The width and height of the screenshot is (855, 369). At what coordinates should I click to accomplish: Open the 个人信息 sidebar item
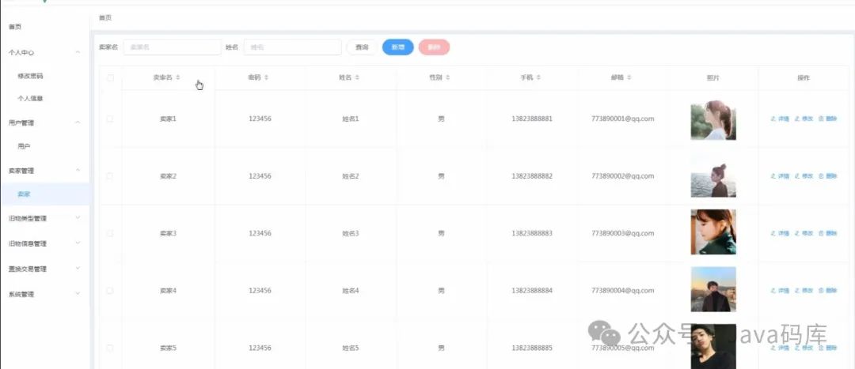click(x=44, y=99)
